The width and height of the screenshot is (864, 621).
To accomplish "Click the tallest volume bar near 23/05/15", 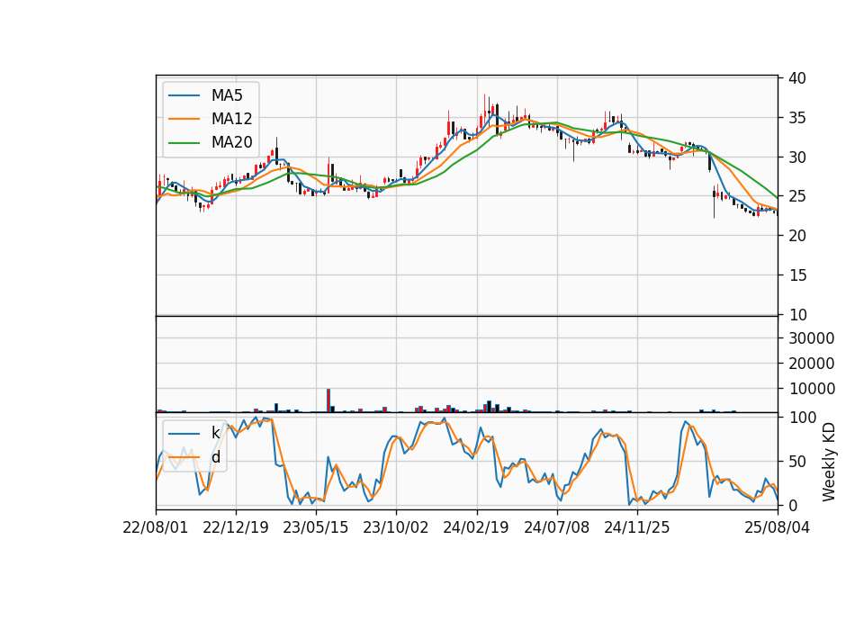I will 328,400.
